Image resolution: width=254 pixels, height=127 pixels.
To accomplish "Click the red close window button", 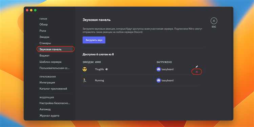I will [x=27, y=10].
